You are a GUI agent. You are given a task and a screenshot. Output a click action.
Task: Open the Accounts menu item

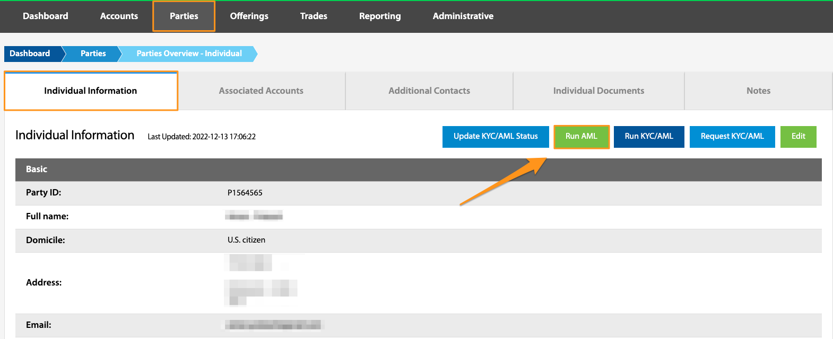coord(119,16)
